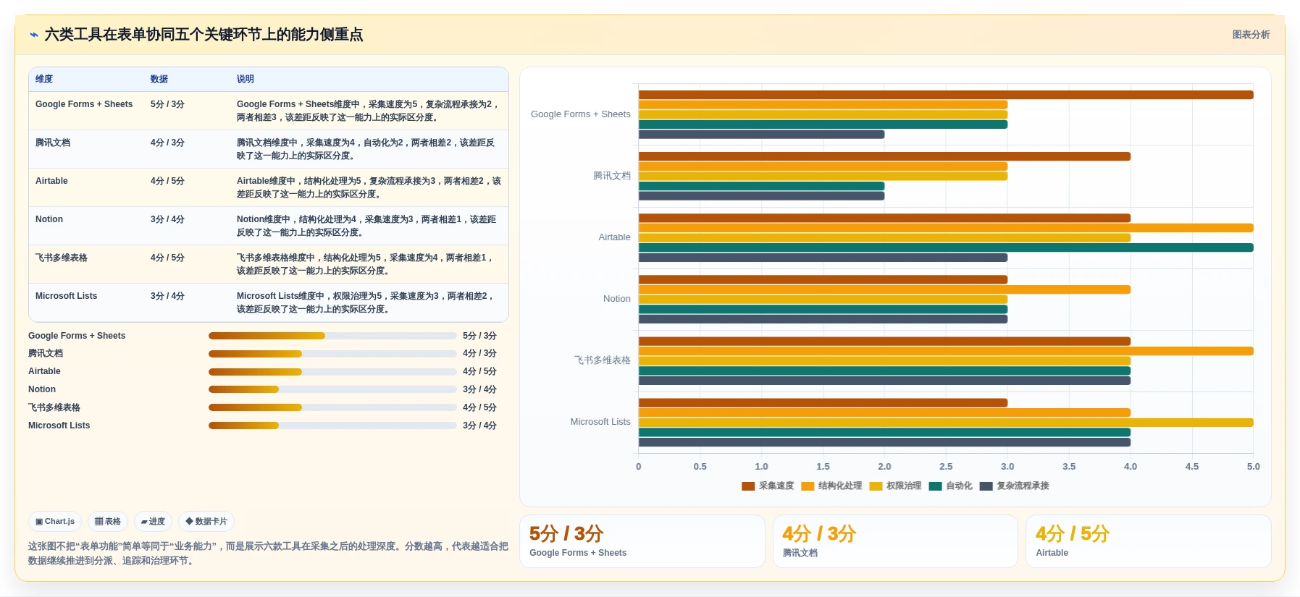The width and height of the screenshot is (1300, 597).
Task: Open the 5分 / 3分 Google Forms + Sheets card
Action: click(642, 541)
